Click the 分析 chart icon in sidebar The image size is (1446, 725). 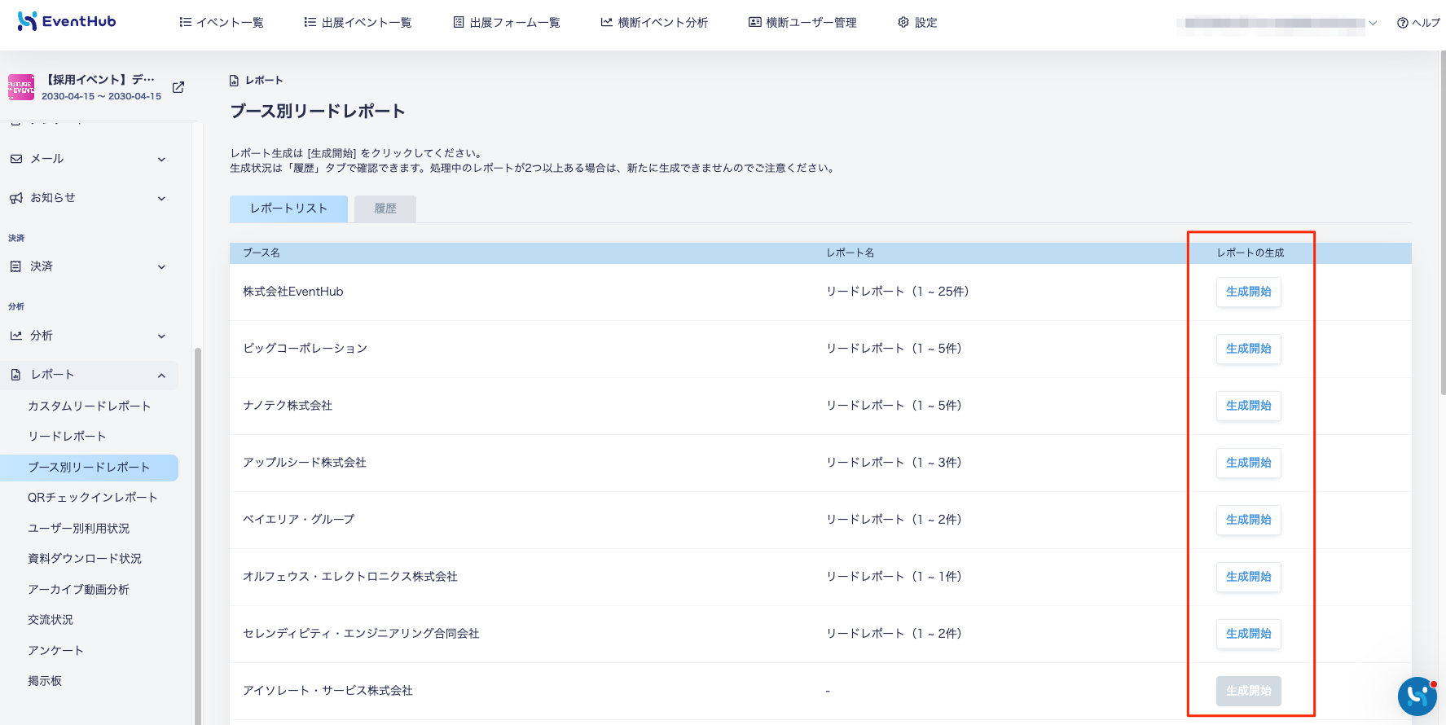pos(16,335)
